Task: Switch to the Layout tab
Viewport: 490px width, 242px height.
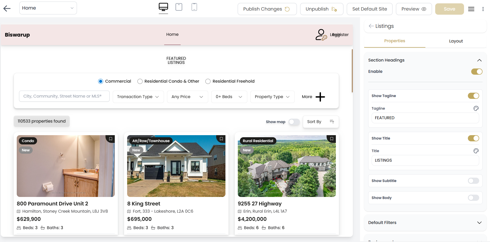Action: click(x=456, y=41)
